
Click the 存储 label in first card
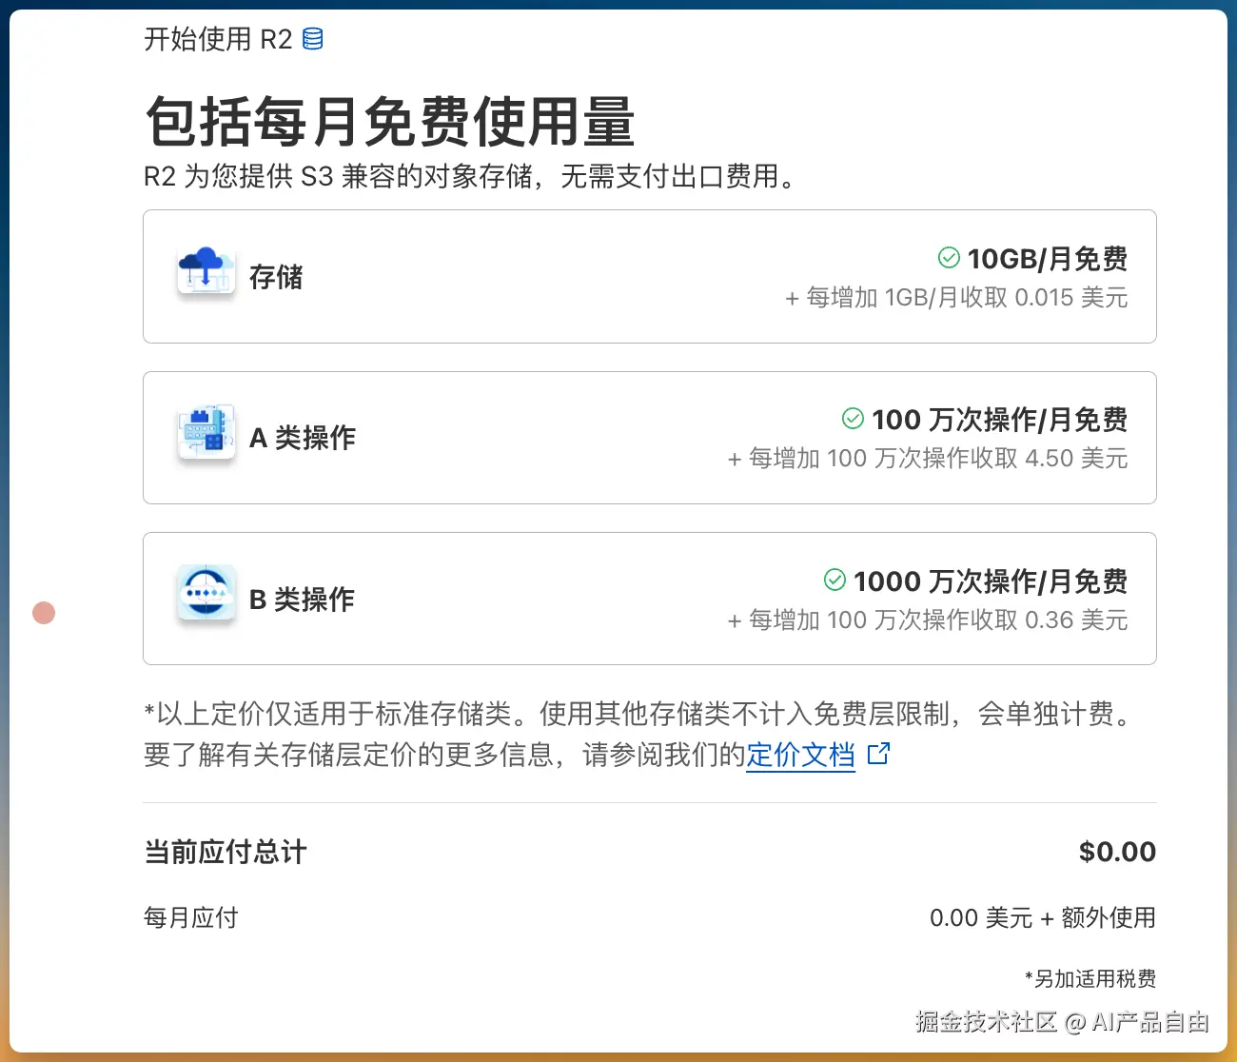click(276, 277)
